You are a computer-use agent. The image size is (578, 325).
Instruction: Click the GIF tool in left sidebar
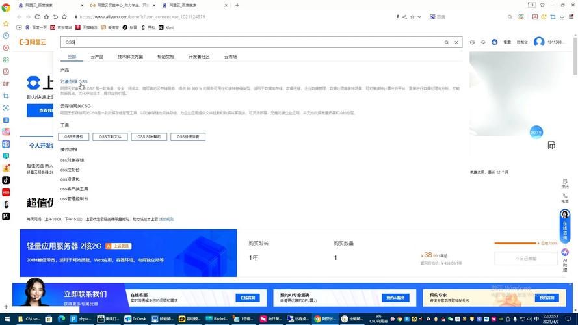(6, 84)
